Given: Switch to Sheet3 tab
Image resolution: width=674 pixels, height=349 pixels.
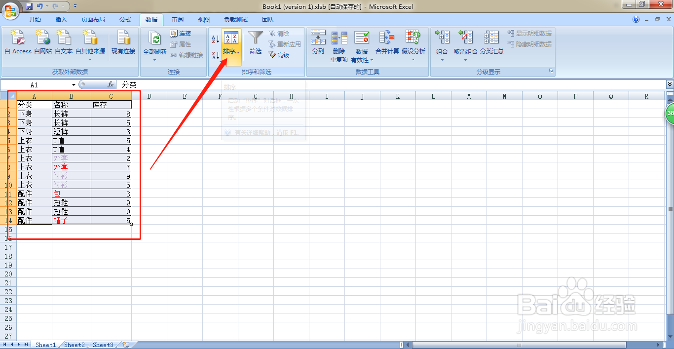Looking at the screenshot, I should 103,345.
